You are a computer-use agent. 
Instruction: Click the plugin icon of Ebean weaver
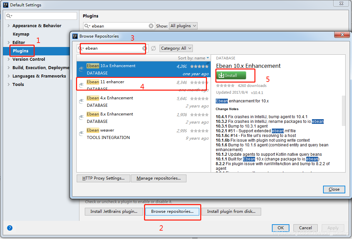tap(81, 134)
